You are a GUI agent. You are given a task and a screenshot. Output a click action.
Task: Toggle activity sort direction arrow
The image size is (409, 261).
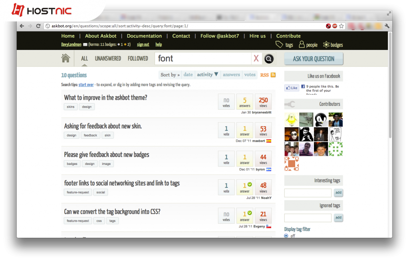[216, 74]
